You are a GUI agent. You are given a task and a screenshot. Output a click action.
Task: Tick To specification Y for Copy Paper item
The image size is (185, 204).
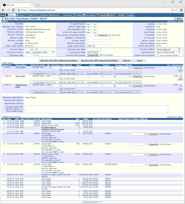click(50, 73)
